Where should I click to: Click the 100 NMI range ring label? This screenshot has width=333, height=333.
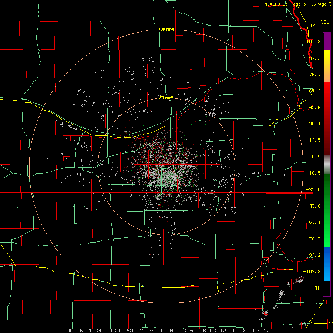click(166, 29)
